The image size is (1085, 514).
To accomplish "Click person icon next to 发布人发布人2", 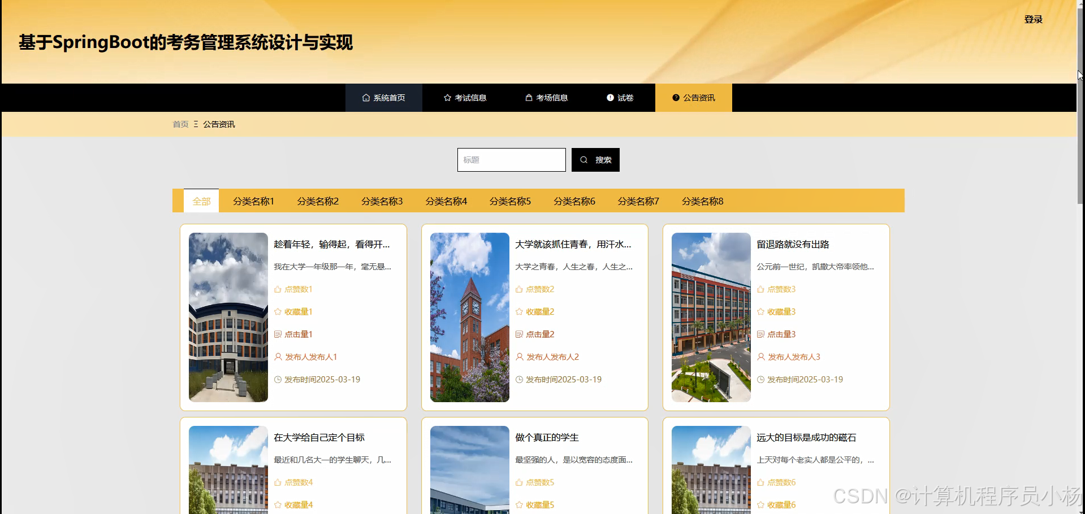I will tap(519, 357).
